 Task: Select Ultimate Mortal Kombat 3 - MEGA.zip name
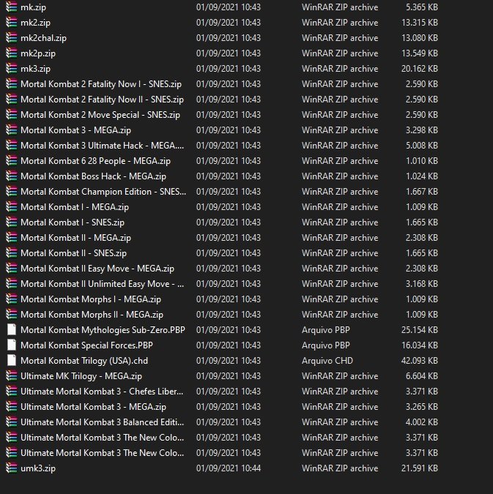pyautogui.click(x=93, y=407)
